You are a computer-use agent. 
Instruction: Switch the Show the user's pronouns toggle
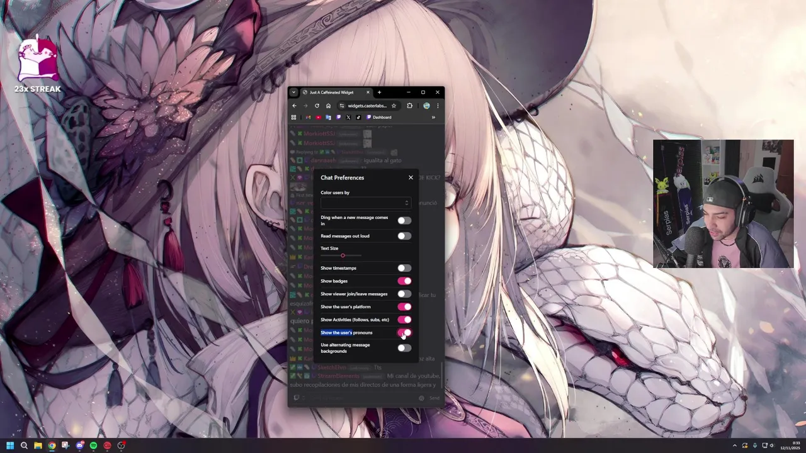click(x=404, y=333)
